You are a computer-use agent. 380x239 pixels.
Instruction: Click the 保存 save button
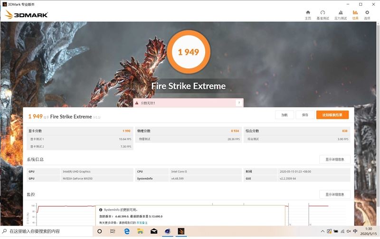pos(305,115)
